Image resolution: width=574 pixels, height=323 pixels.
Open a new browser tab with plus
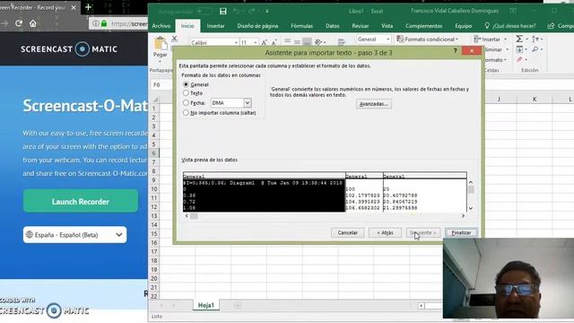tap(88, 7)
